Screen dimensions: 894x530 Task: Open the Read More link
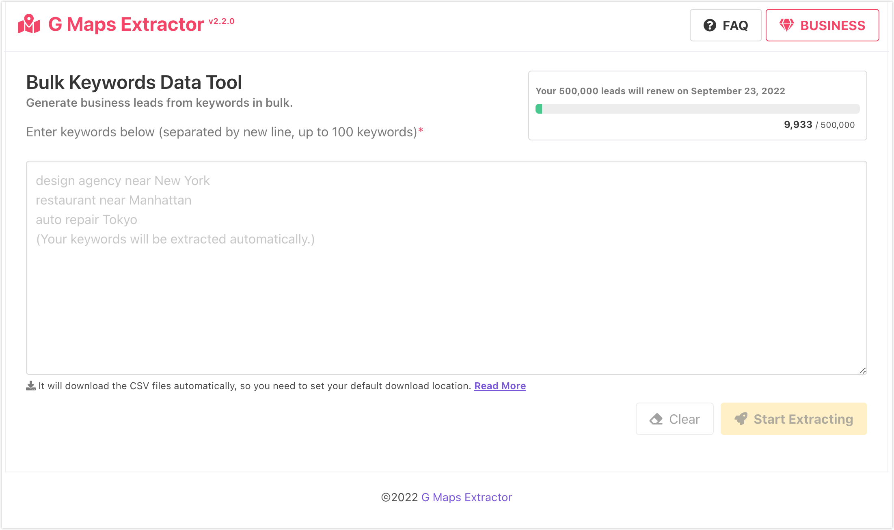tap(500, 386)
